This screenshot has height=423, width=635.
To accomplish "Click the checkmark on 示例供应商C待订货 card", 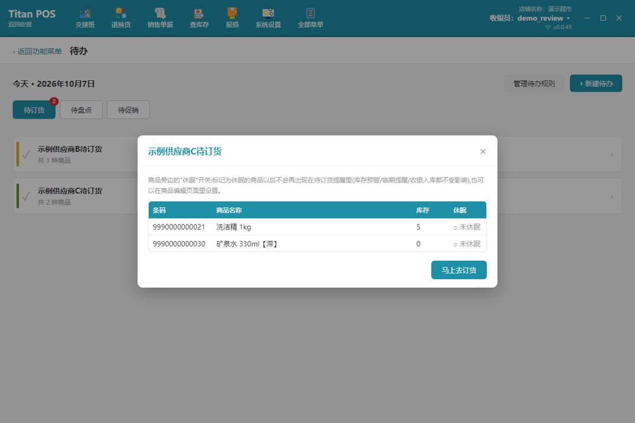I will click(26, 196).
